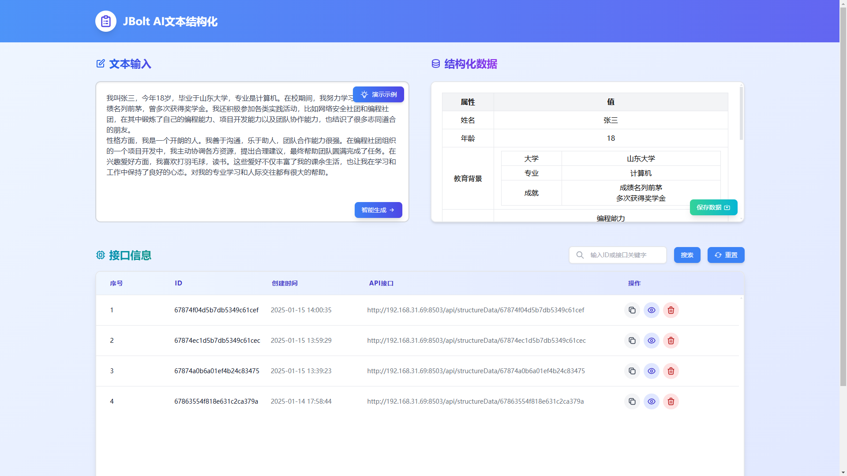This screenshot has height=476, width=847.
Task: Click the 计算机 value cell
Action: [641, 173]
